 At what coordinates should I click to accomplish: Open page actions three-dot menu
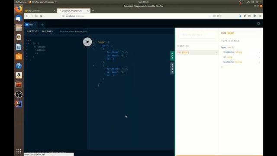pyautogui.click(x=210, y=16)
